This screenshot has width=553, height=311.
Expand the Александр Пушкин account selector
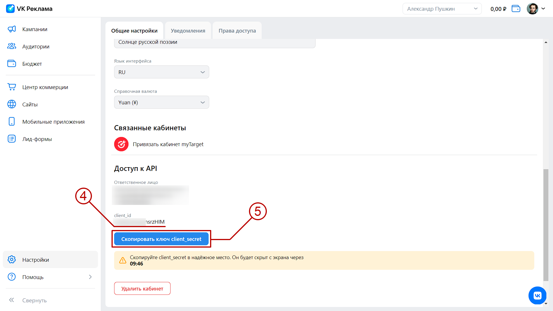442,9
